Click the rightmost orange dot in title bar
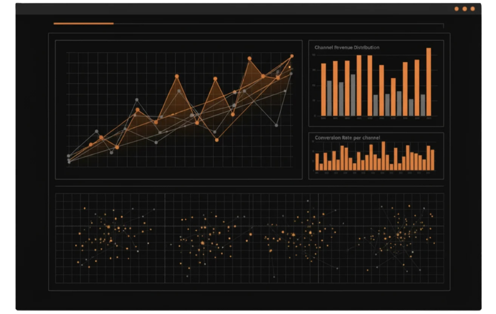 pyautogui.click(x=473, y=9)
